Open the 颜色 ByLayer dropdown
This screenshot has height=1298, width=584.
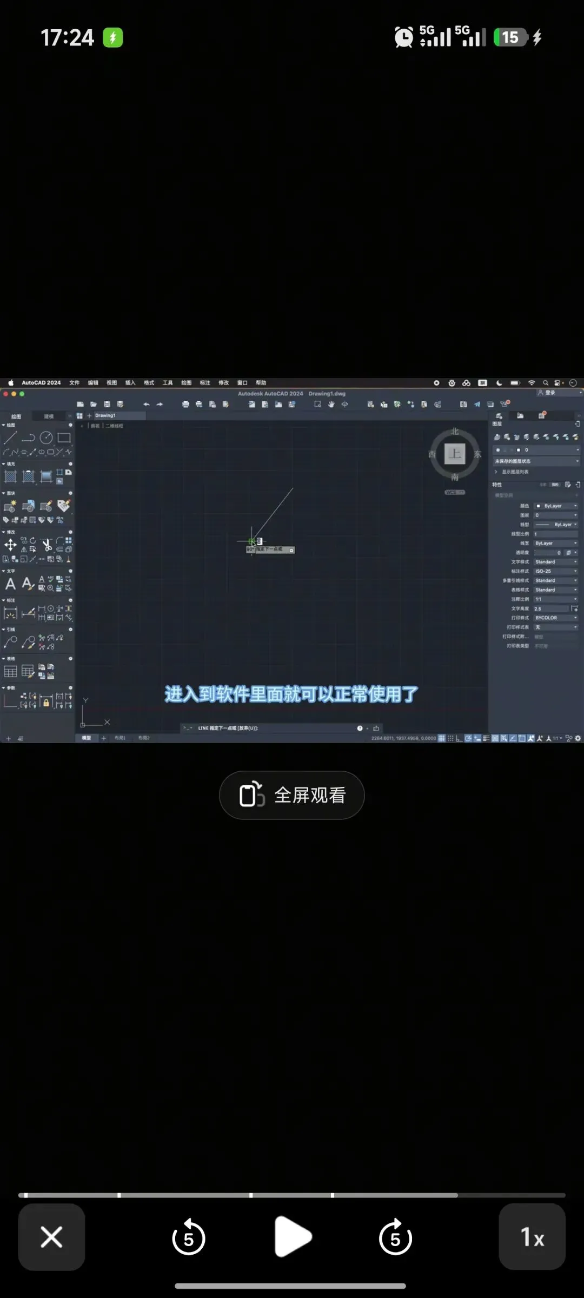pos(556,506)
